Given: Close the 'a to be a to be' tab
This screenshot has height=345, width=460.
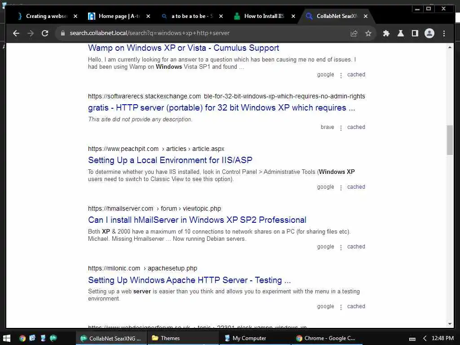Looking at the screenshot, I should (x=221, y=16).
